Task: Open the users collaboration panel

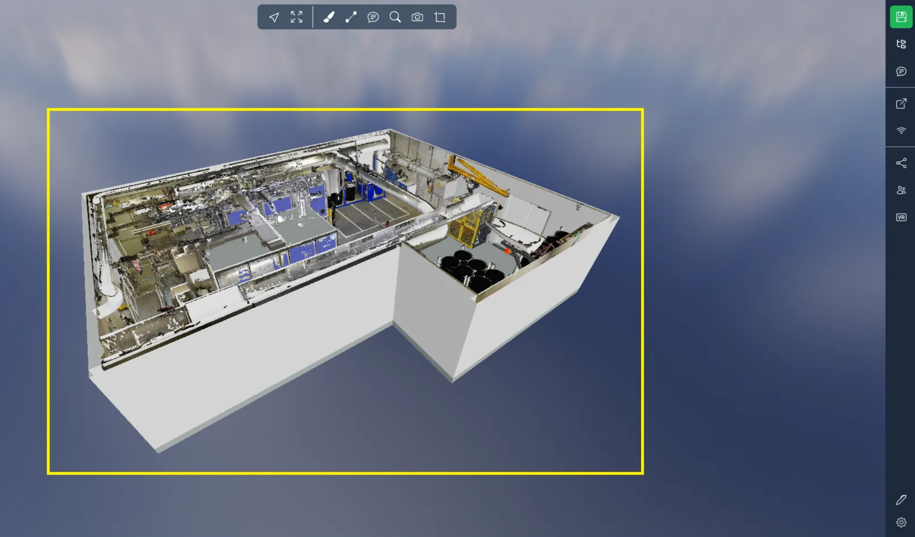Action: 901,190
